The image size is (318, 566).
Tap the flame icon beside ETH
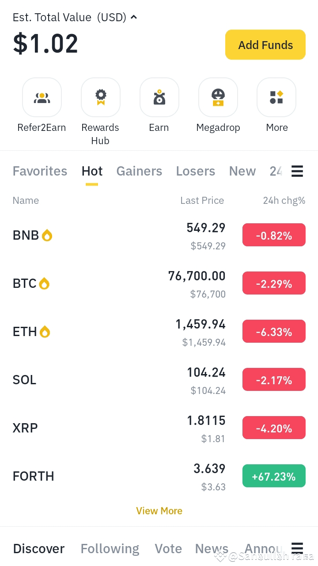point(45,332)
